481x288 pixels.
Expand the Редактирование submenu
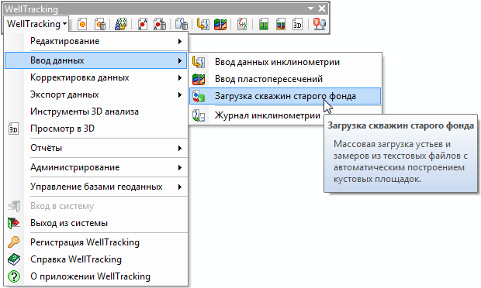coord(96,41)
